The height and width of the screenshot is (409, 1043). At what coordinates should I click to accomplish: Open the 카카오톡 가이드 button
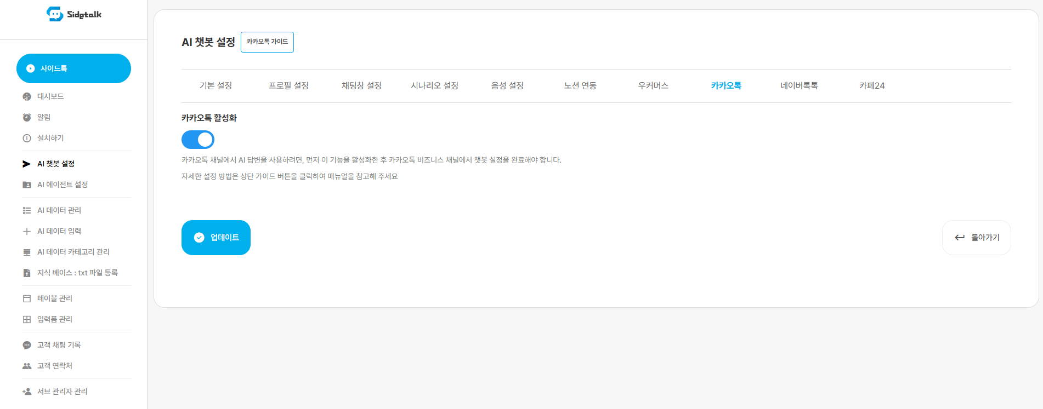tap(267, 42)
